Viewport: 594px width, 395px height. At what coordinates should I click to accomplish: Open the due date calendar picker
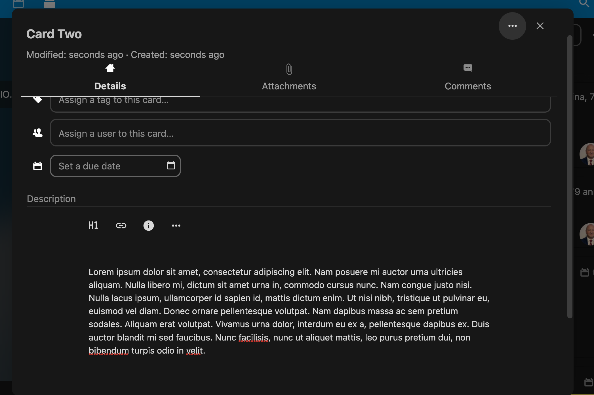point(170,166)
